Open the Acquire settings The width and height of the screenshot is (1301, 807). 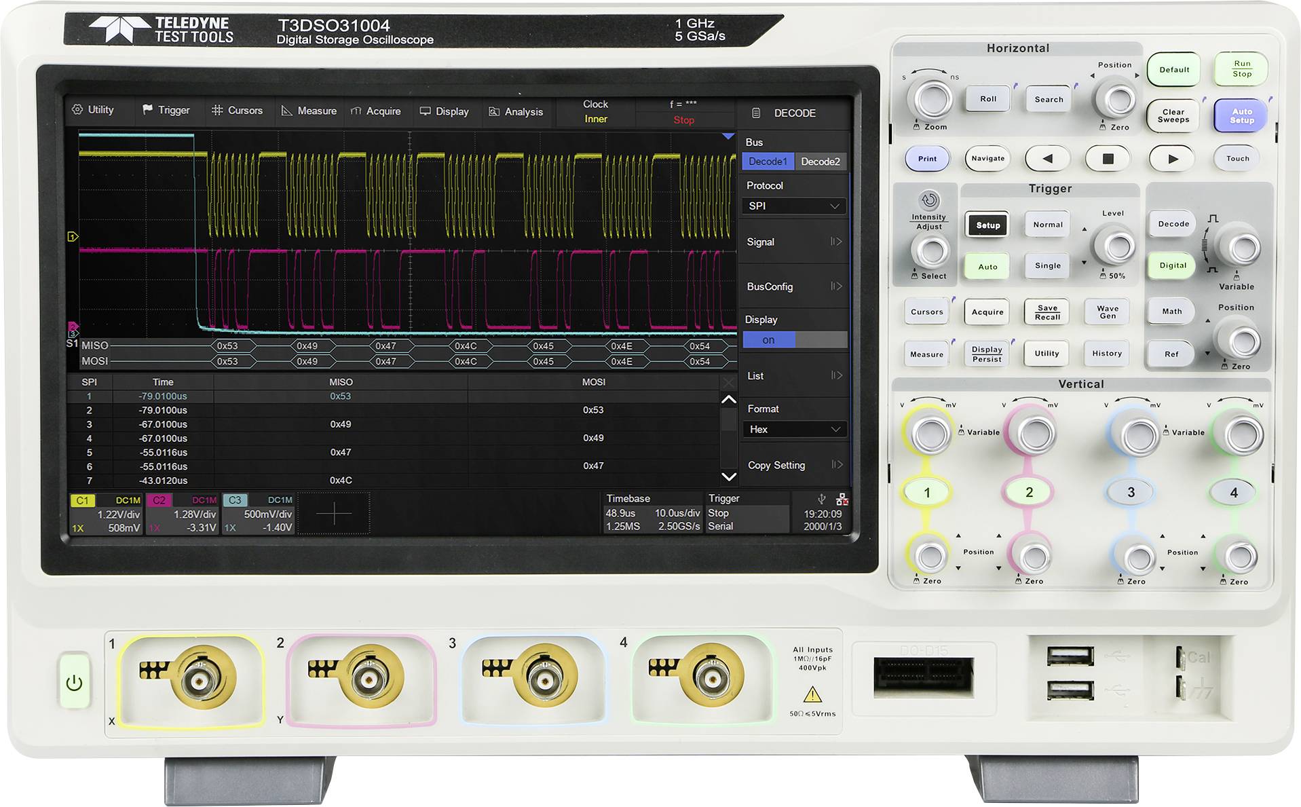click(376, 110)
